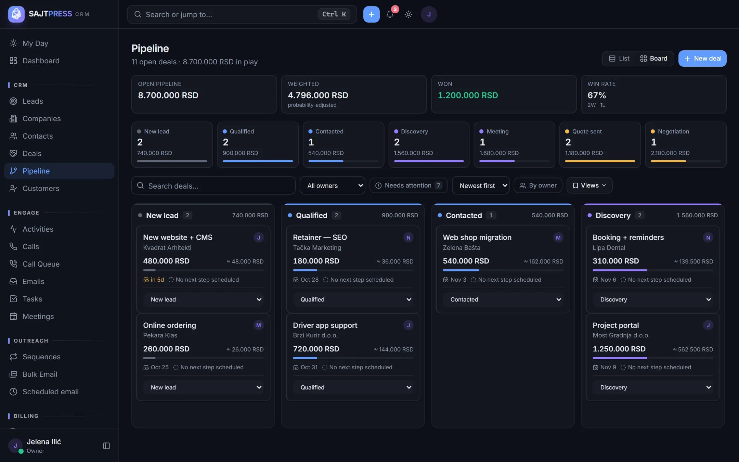
Task: Open stage dropdown on New website + CMS card
Action: point(203,299)
